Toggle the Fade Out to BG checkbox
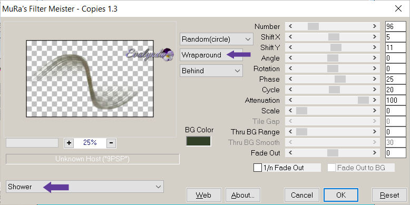Screen dimensions: 410x205 click(331, 168)
